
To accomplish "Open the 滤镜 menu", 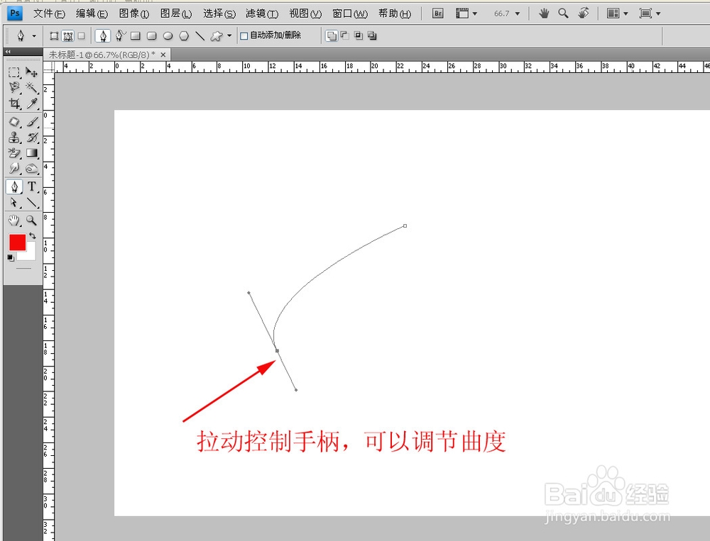I will 261,13.
